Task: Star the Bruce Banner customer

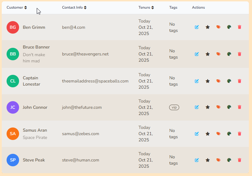Action: tap(208, 54)
